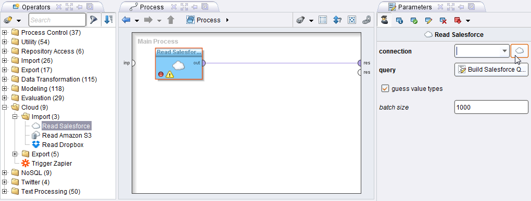Click the up-level arrow in Process toolbar
Viewport: 531px width, 201px height.
click(x=171, y=20)
